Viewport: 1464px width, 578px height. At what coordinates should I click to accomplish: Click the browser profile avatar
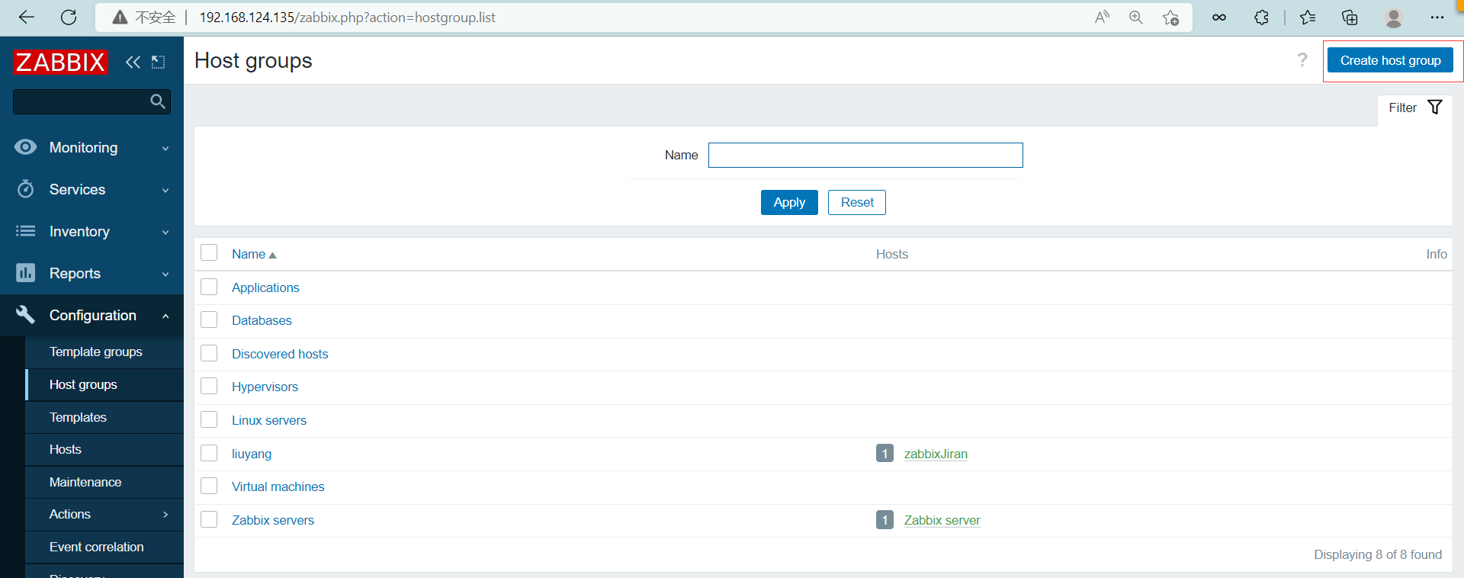(x=1394, y=18)
